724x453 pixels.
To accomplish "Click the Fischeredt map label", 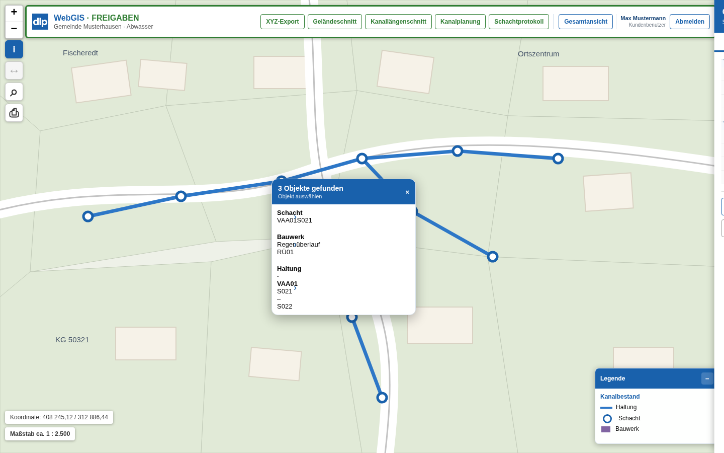I will (80, 53).
